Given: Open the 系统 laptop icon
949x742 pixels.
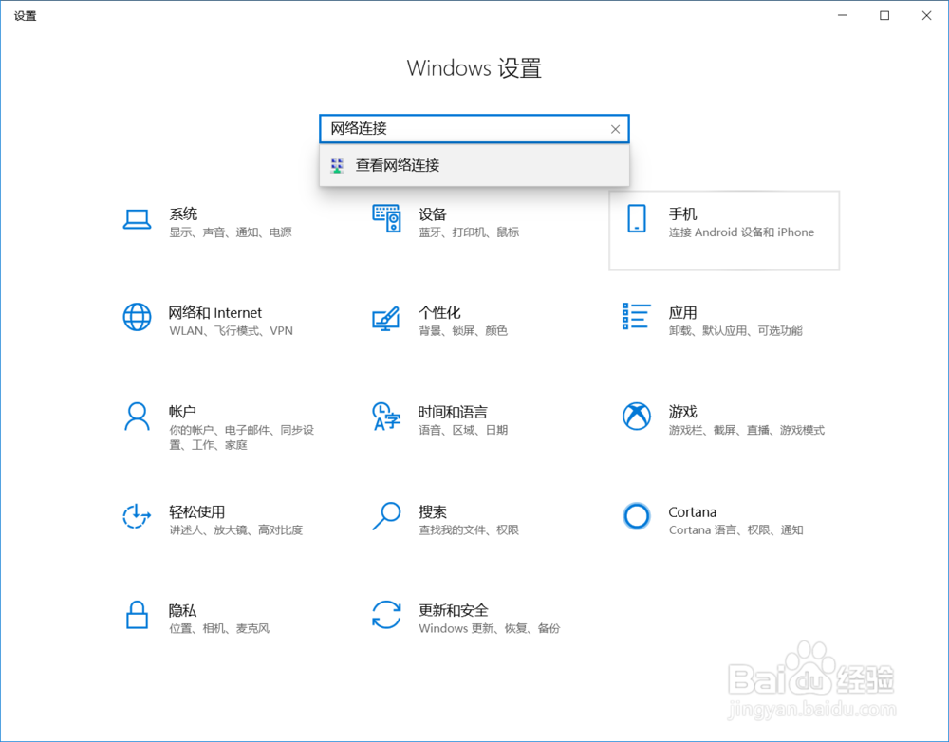Looking at the screenshot, I should point(138,219).
